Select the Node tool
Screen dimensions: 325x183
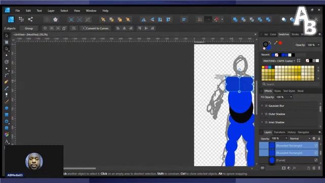[7, 49]
